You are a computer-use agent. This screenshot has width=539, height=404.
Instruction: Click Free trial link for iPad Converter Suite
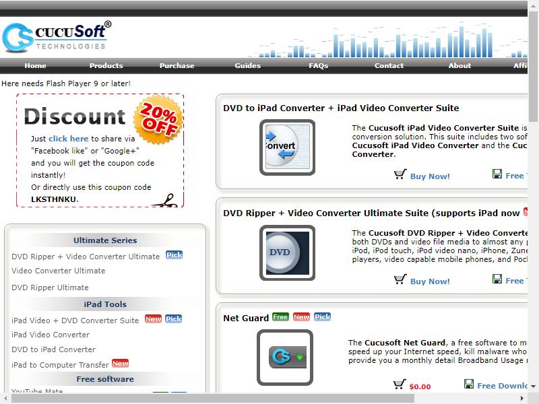[x=516, y=176]
